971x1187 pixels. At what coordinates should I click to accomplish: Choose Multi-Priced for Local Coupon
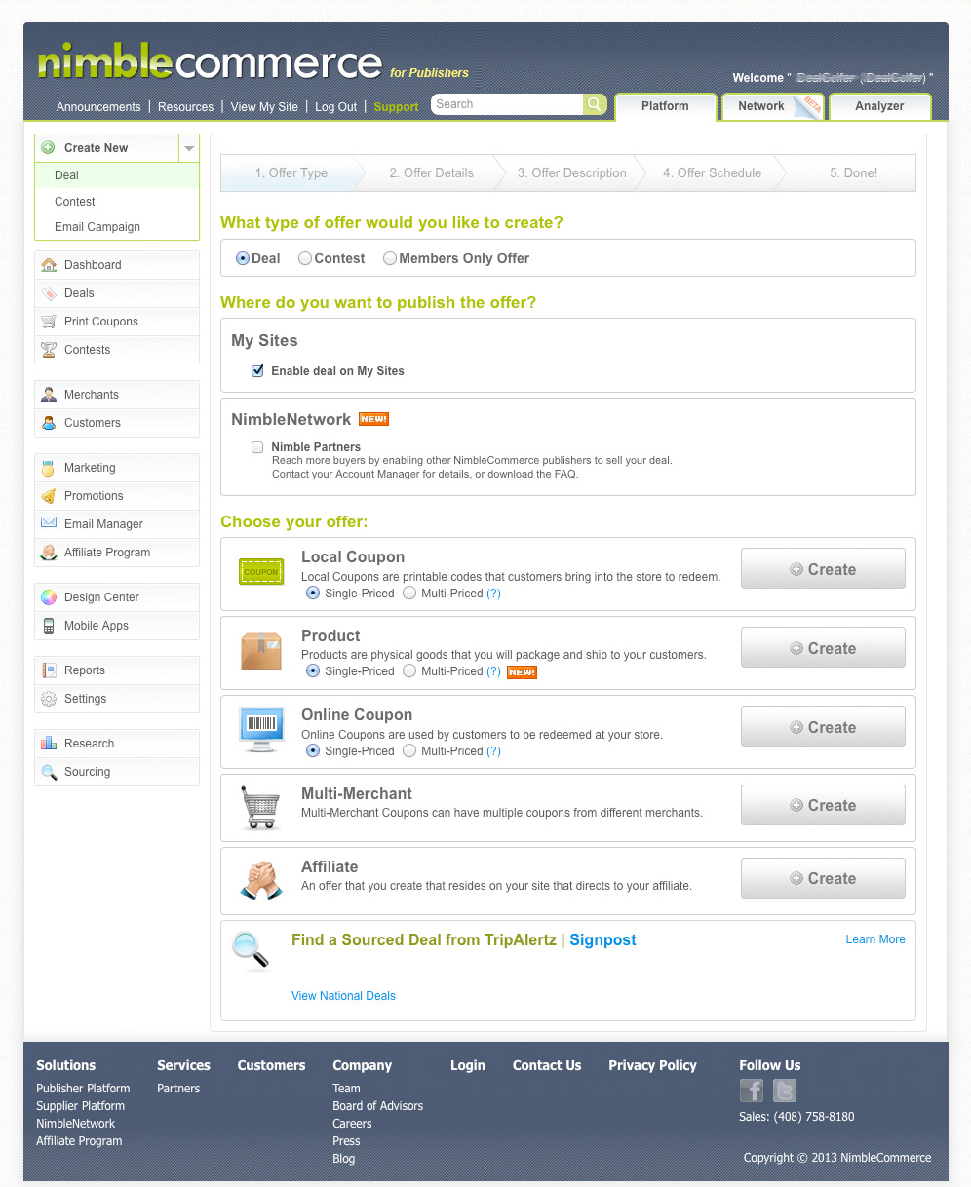409,593
